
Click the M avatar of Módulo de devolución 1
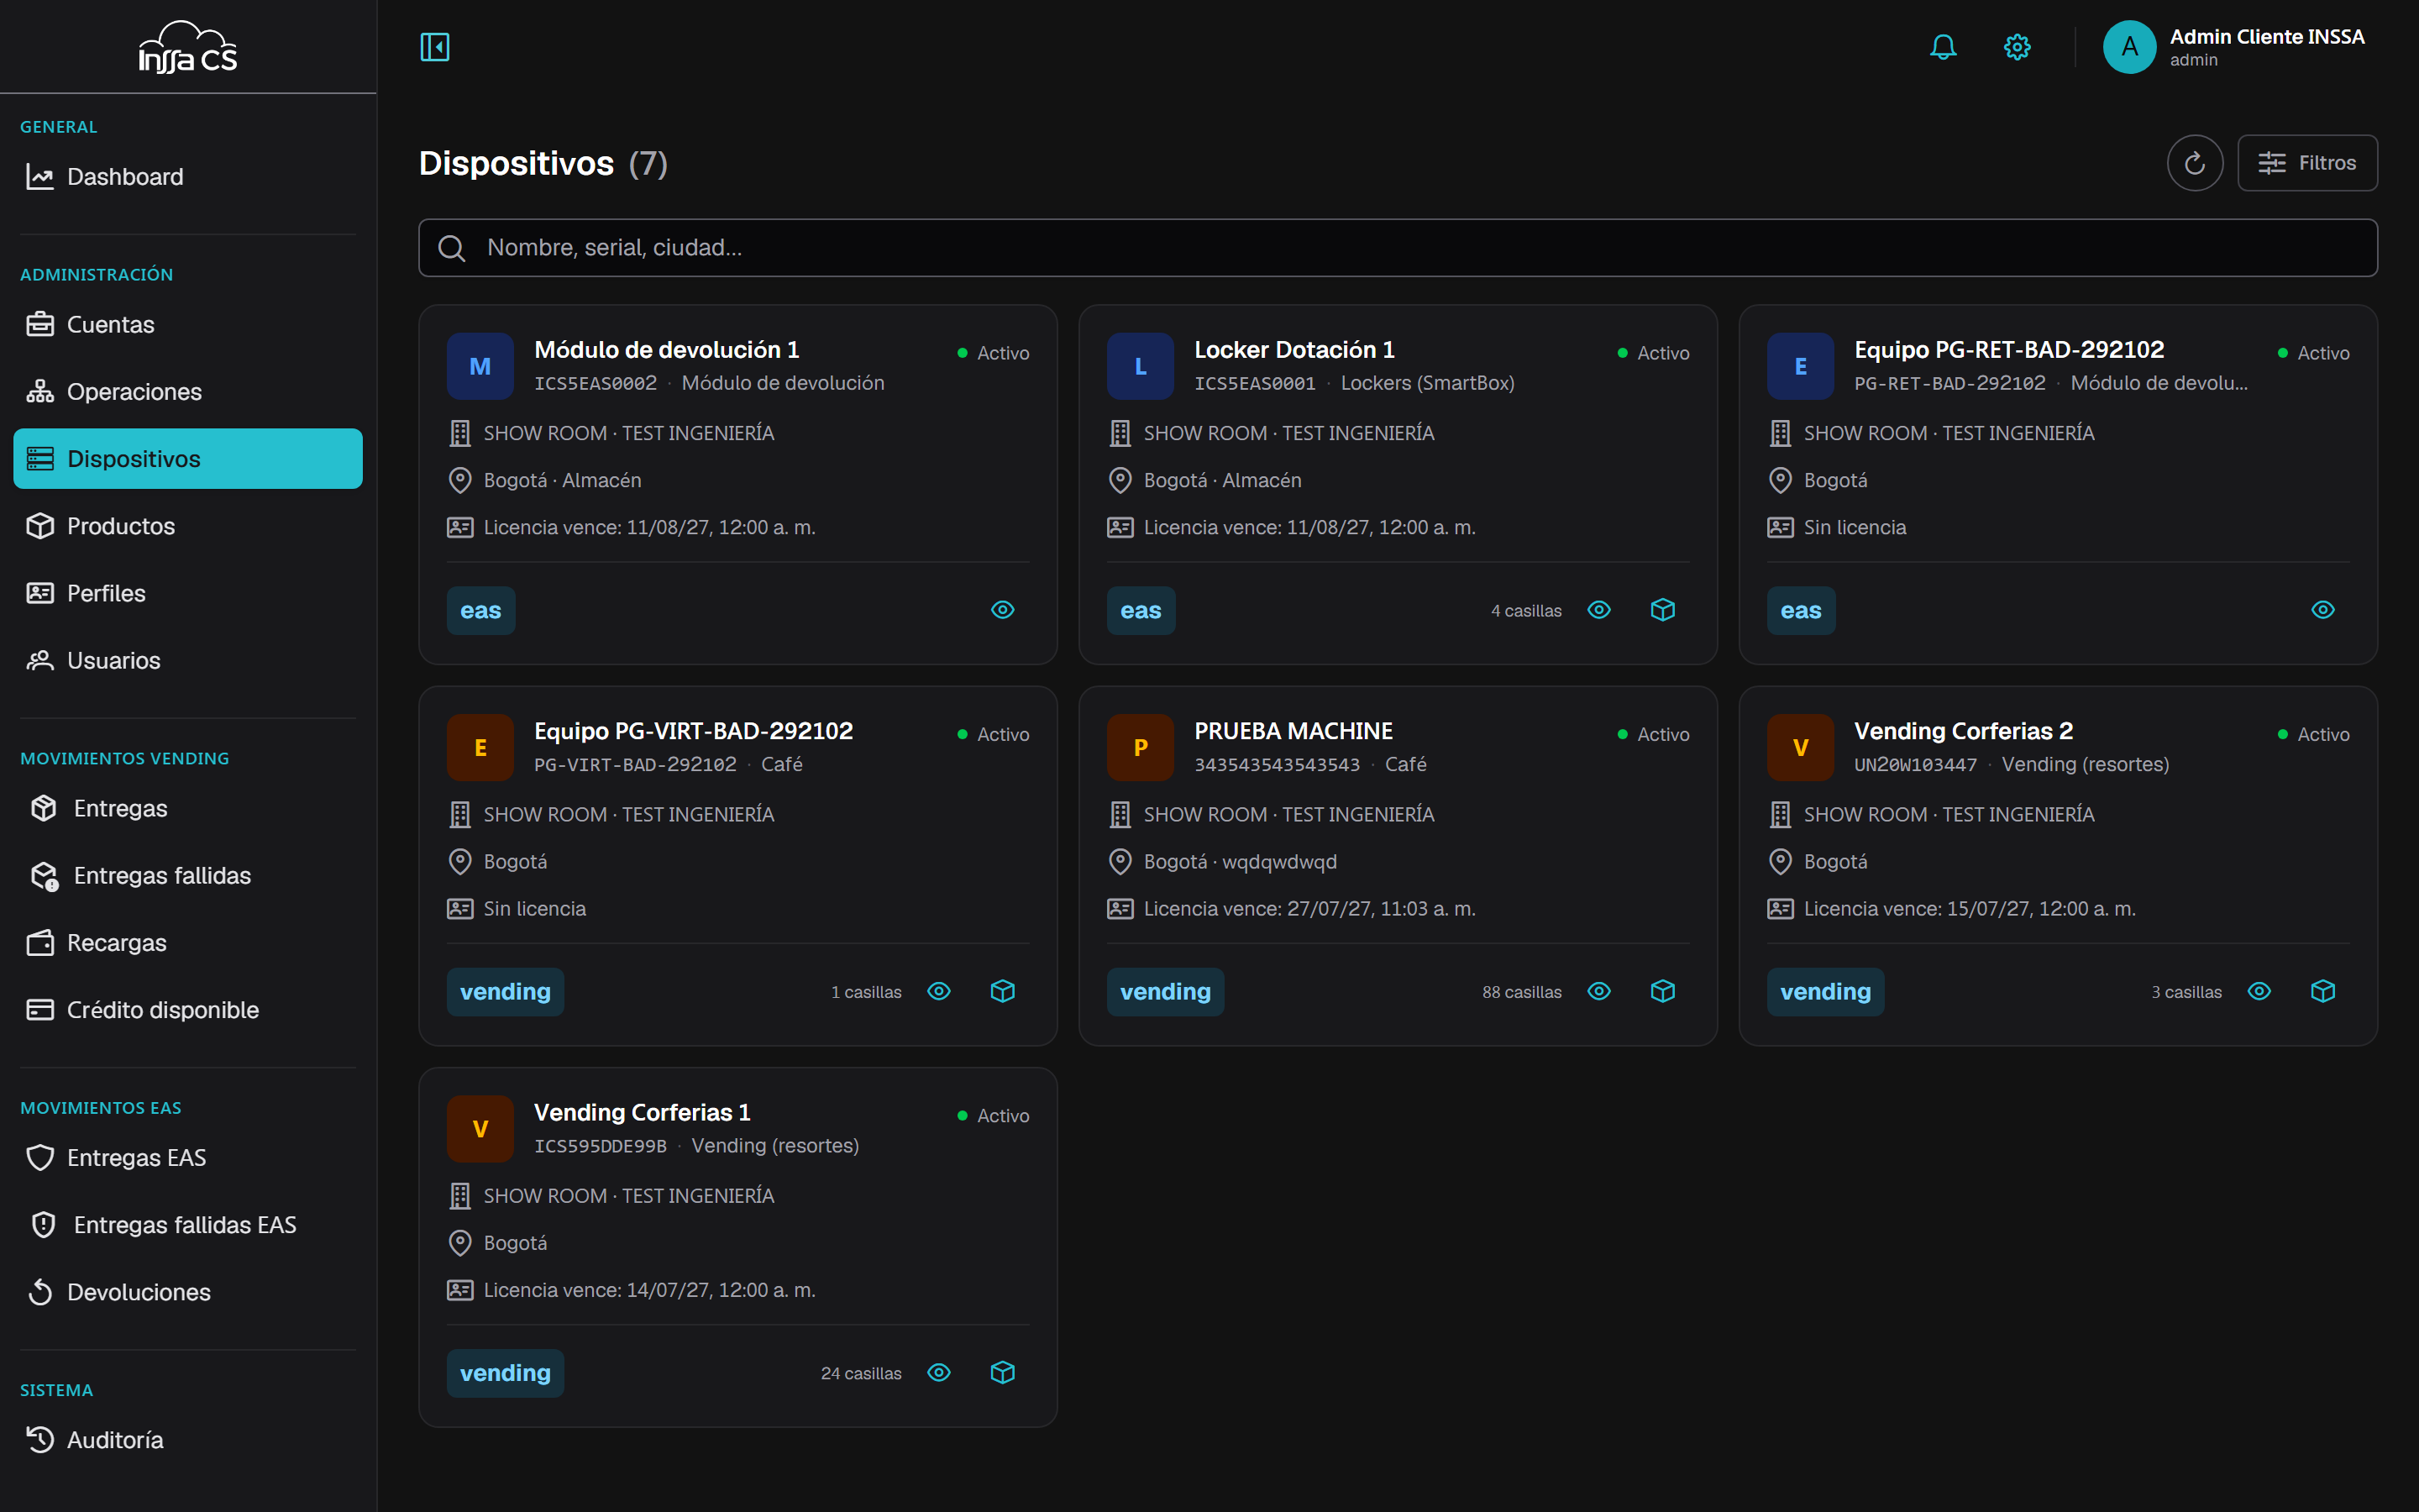[480, 366]
